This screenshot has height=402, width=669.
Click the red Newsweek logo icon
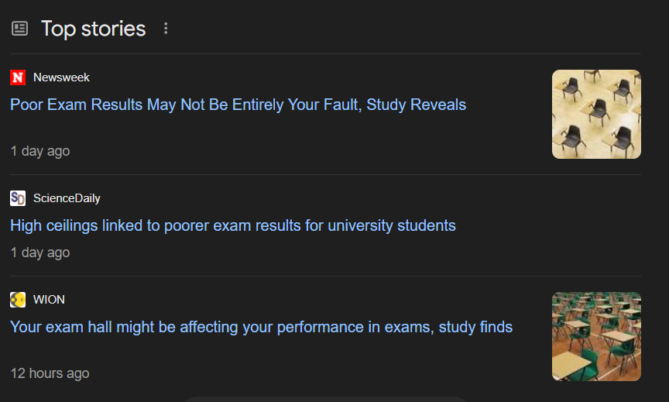[x=18, y=77]
